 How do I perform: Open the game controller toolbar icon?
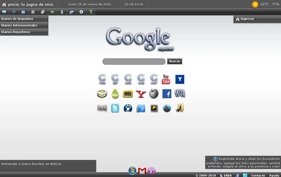(72, 12)
